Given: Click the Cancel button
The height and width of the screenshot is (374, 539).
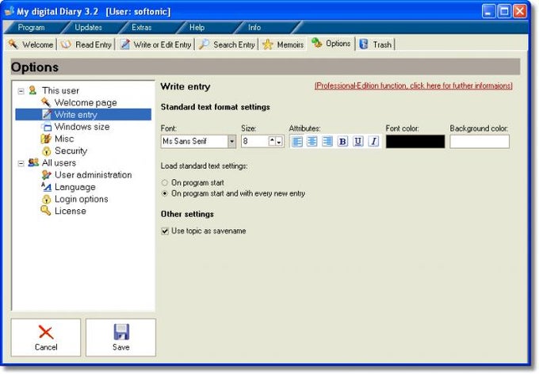Looking at the screenshot, I should point(46,338).
